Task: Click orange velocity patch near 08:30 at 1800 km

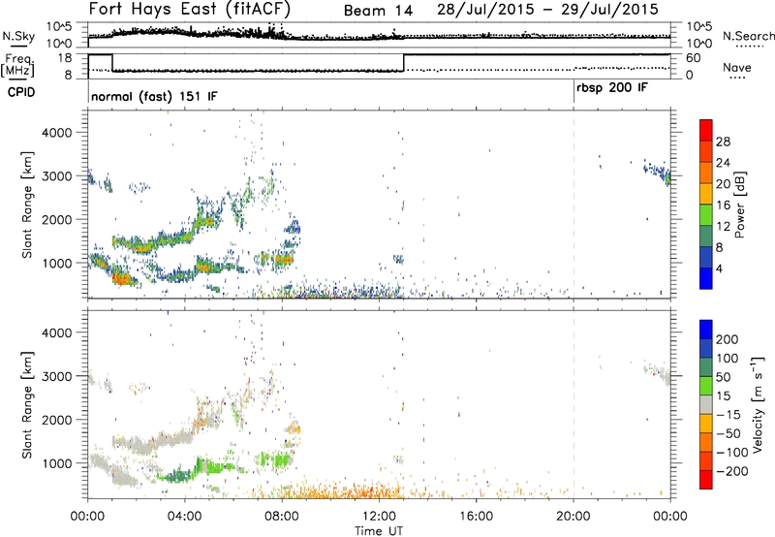Action: [x=294, y=428]
